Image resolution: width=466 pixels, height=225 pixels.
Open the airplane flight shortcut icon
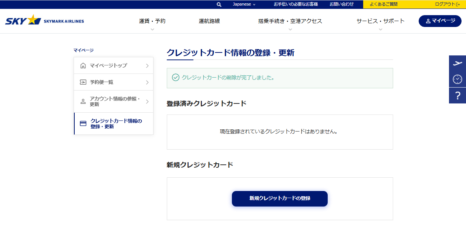457,63
